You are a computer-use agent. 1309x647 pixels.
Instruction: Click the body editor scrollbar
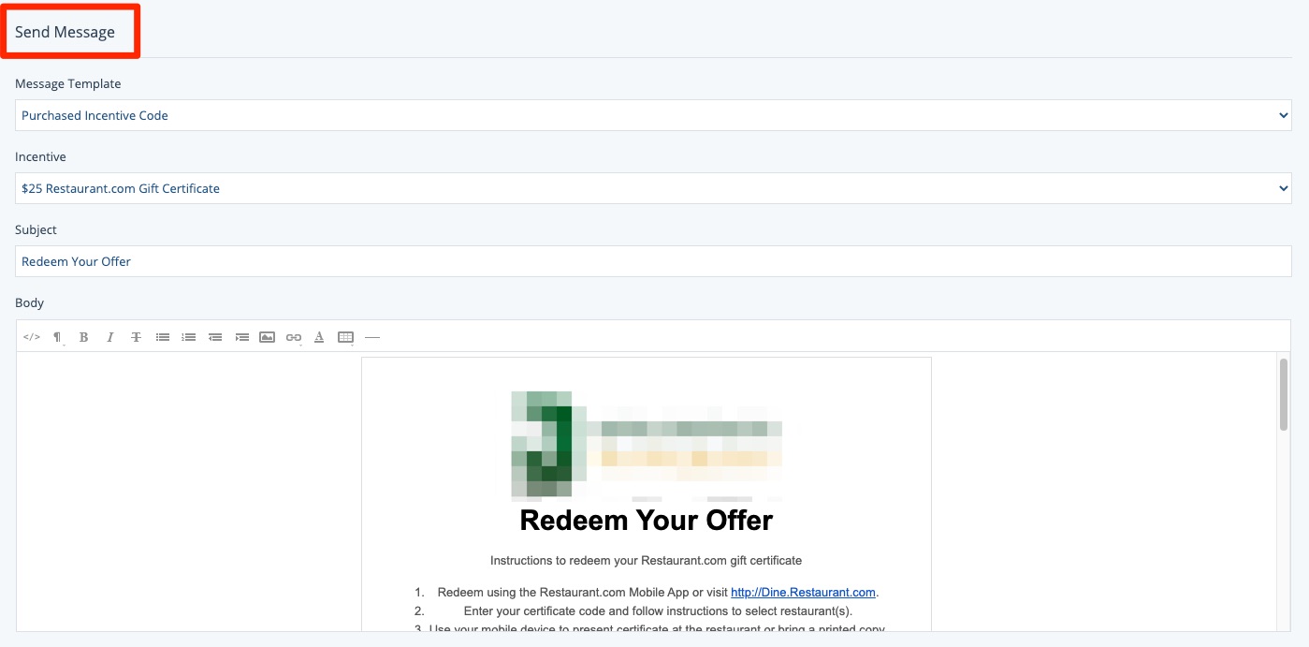[x=1284, y=394]
